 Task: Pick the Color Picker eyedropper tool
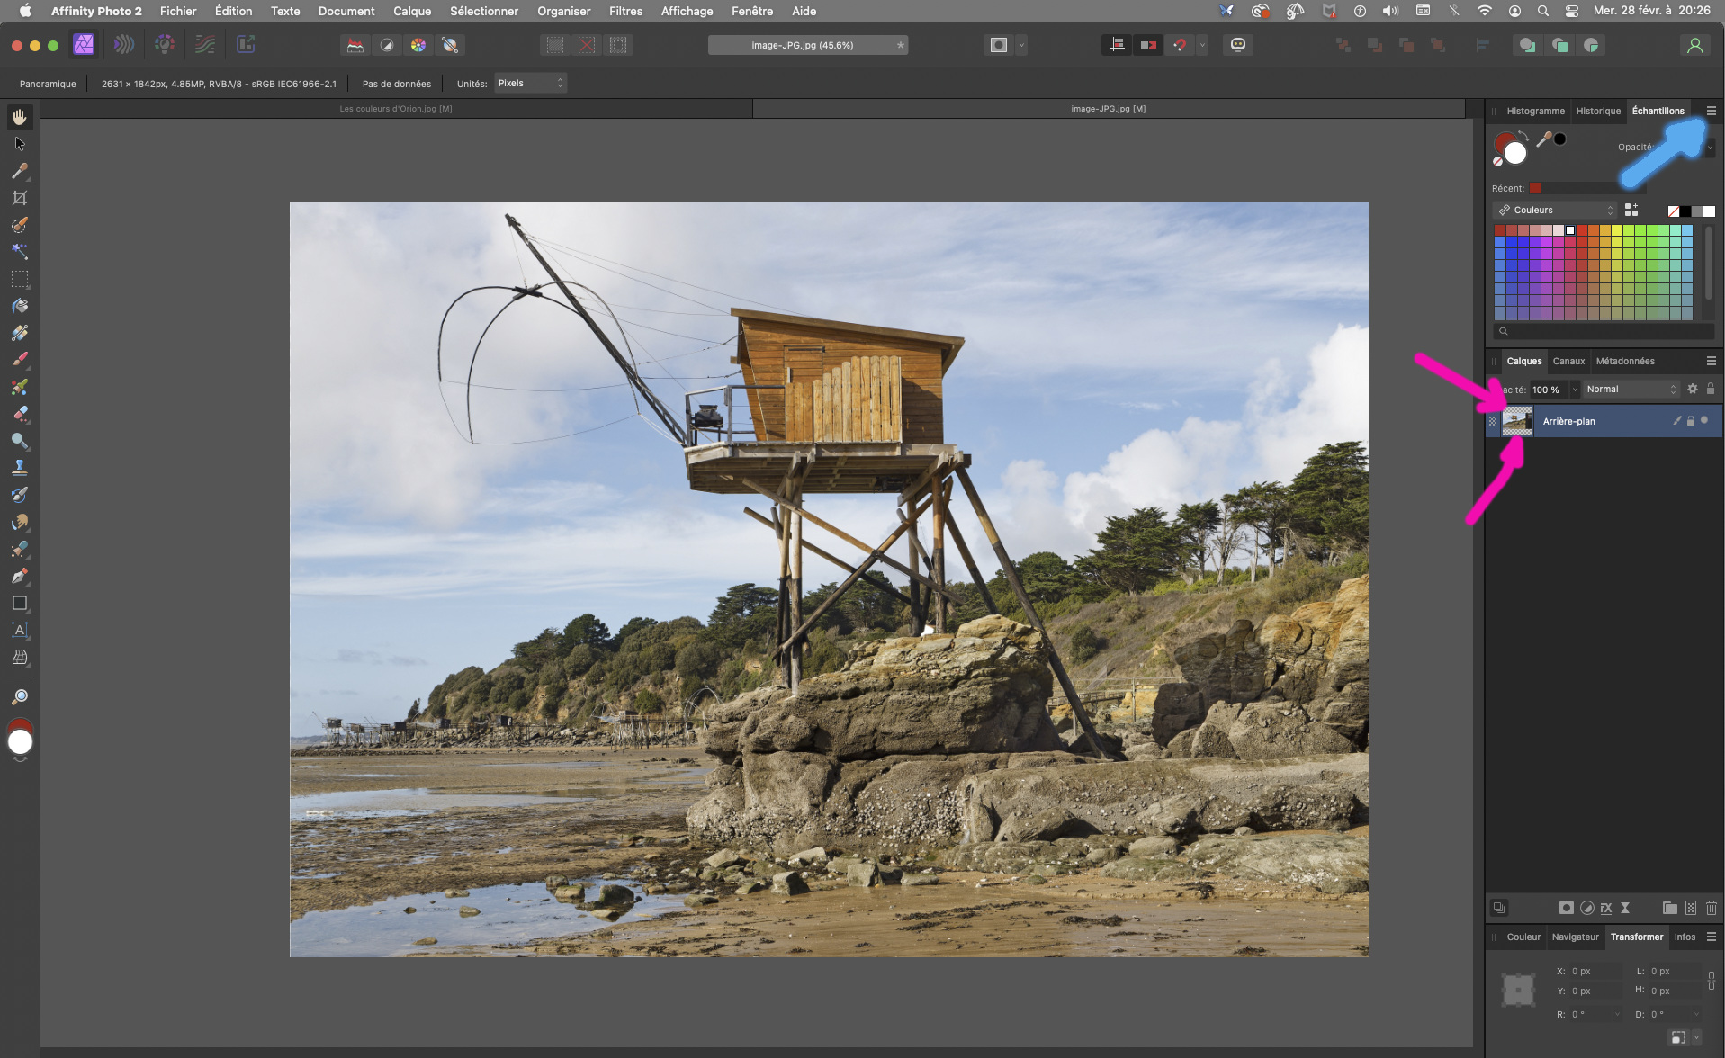pyautogui.click(x=20, y=171)
